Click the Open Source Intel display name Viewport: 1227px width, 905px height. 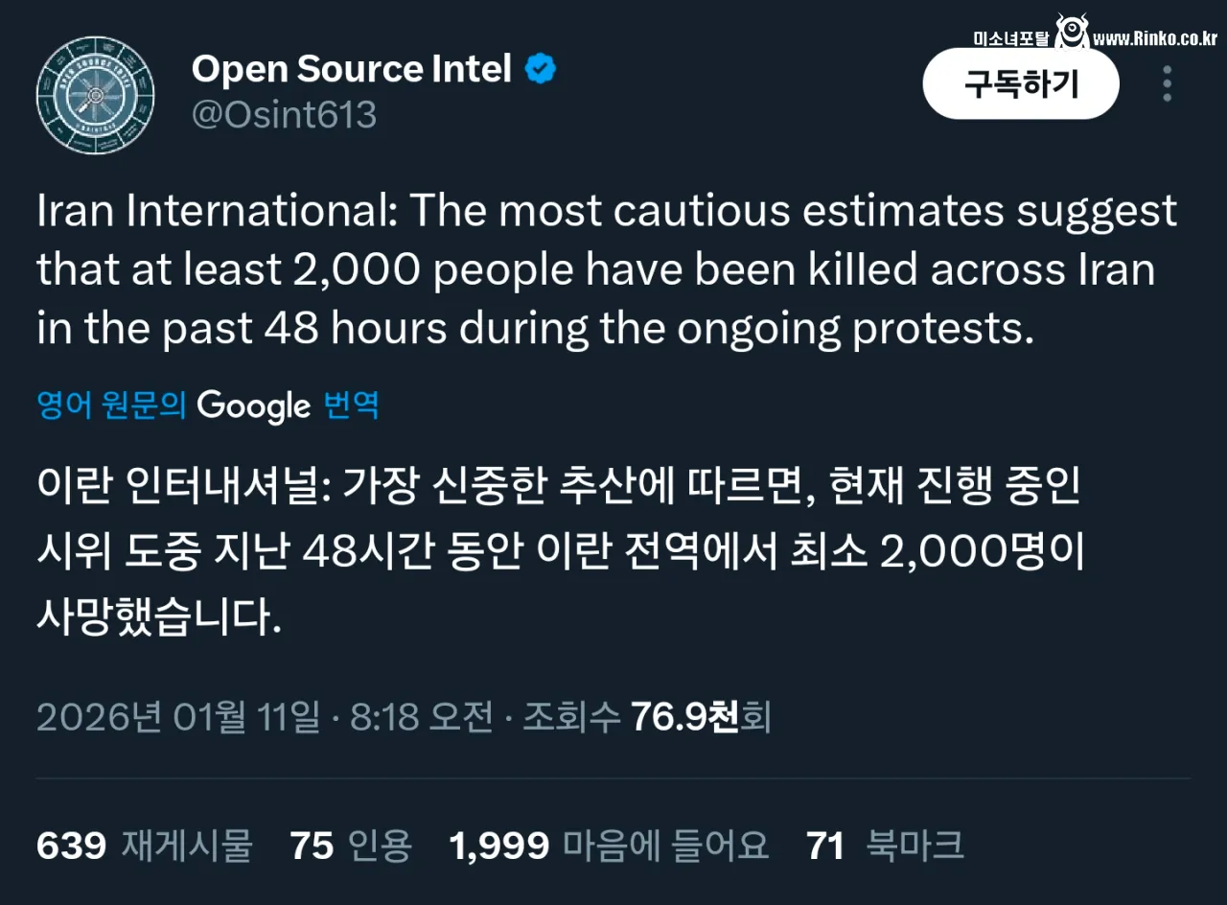coord(352,68)
